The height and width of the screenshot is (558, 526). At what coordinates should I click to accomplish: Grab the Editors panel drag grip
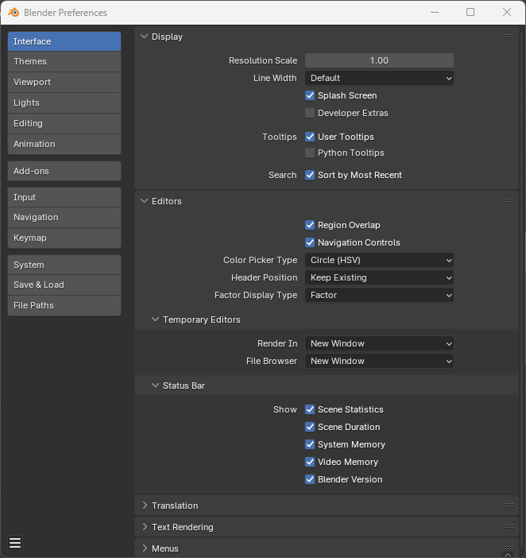(x=509, y=201)
